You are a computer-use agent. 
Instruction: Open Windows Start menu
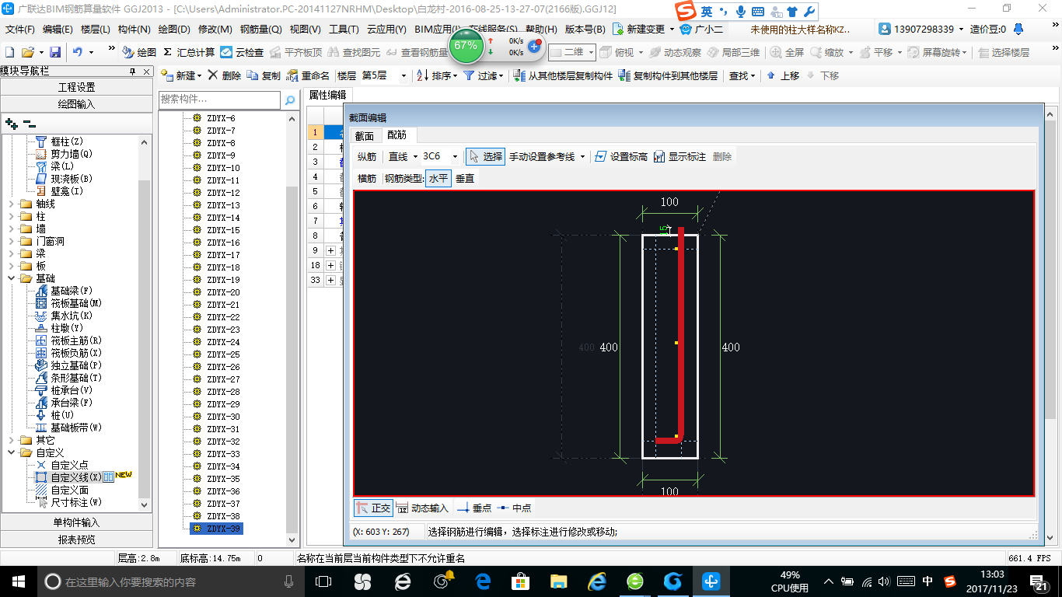pyautogui.click(x=18, y=581)
